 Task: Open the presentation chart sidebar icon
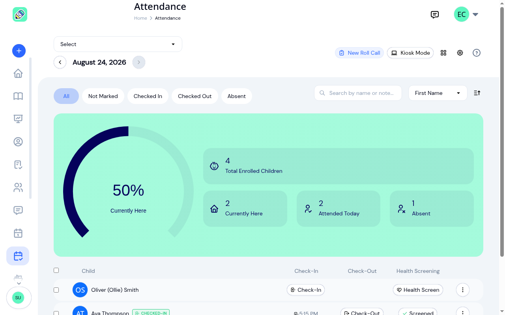coord(18,119)
